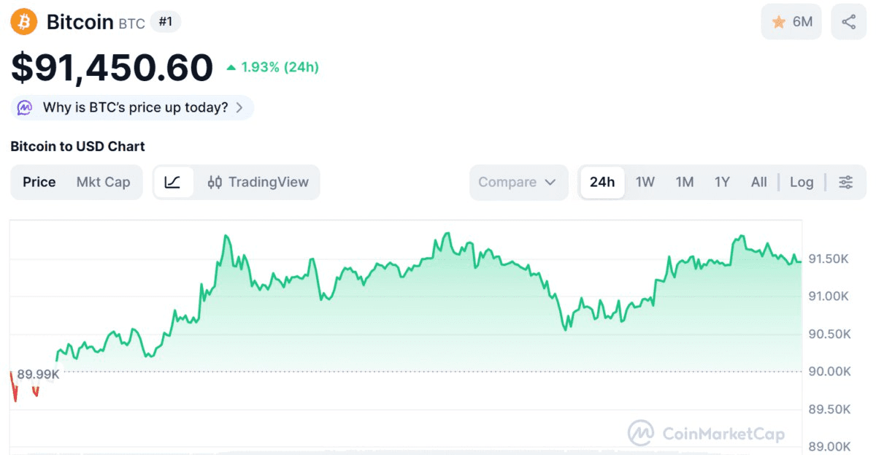Screen dimensions: 876x455
Task: Open TradingView candlestick chart
Action: tap(258, 182)
